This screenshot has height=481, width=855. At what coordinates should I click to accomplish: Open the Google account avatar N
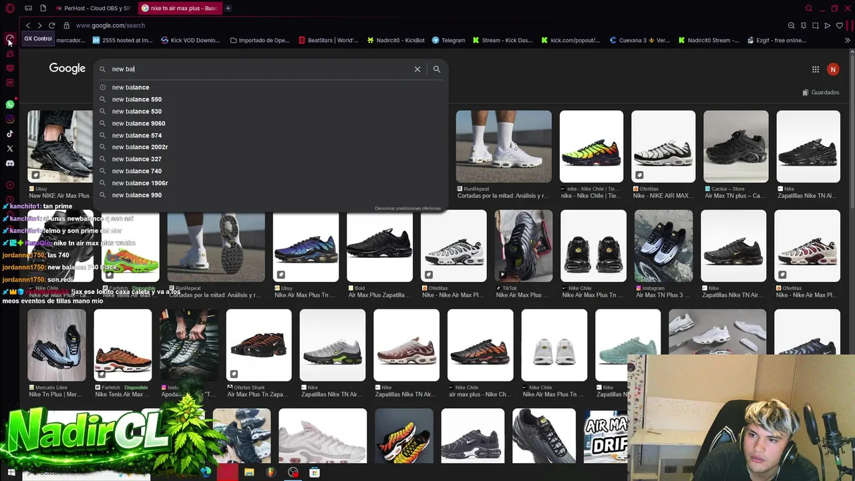pyautogui.click(x=833, y=69)
